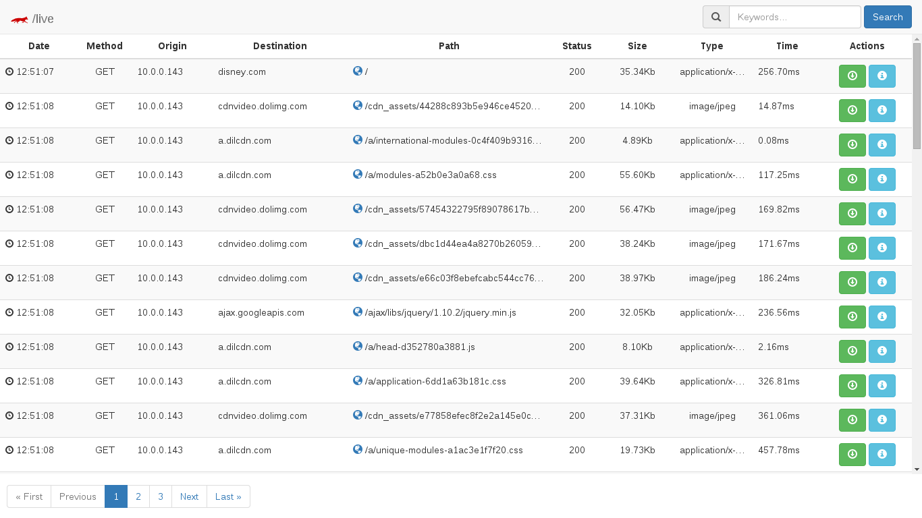The image size is (922, 518).
Task: Show info for international-modules request
Action: (882, 145)
